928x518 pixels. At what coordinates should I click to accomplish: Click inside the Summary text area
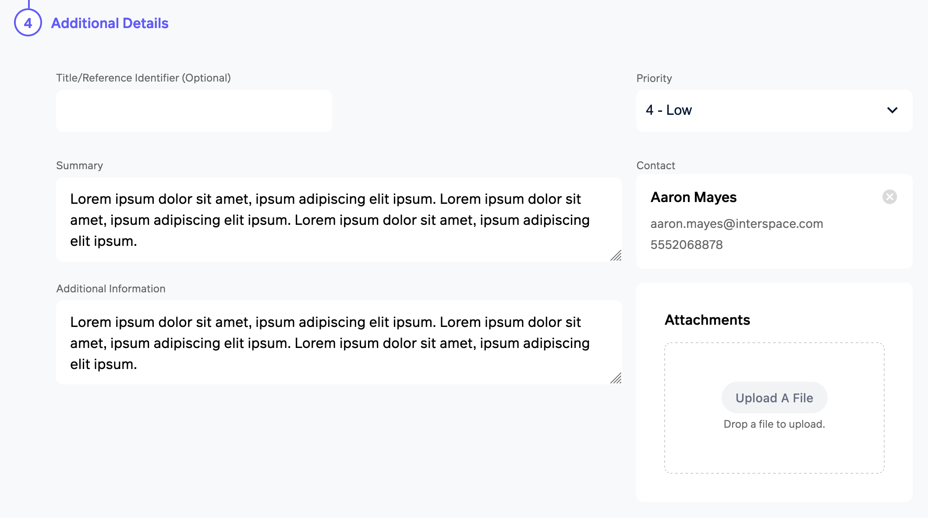pyautogui.click(x=338, y=220)
